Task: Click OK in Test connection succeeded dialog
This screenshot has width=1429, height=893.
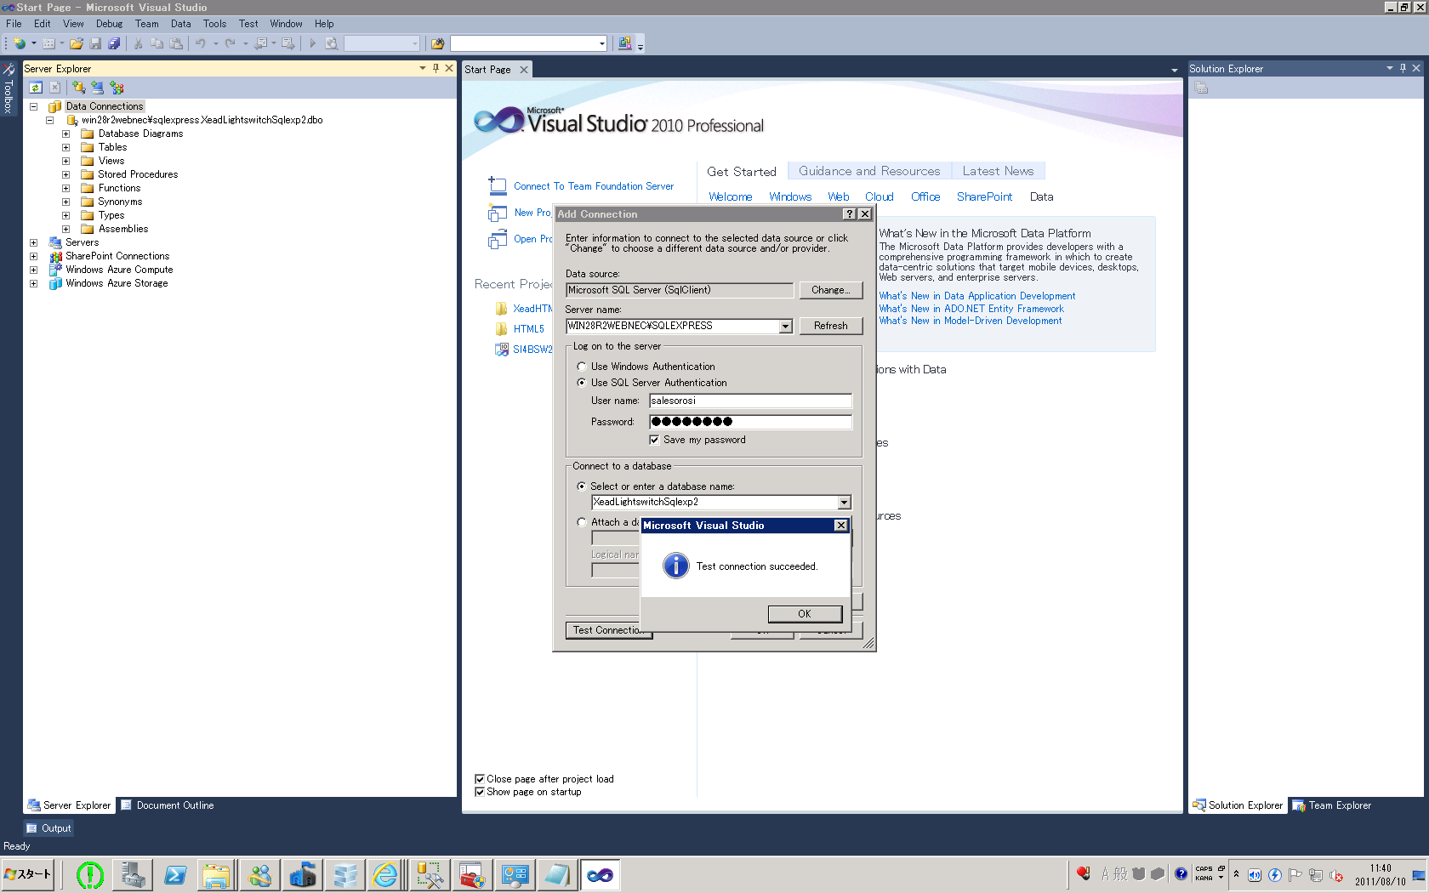Action: click(x=805, y=614)
